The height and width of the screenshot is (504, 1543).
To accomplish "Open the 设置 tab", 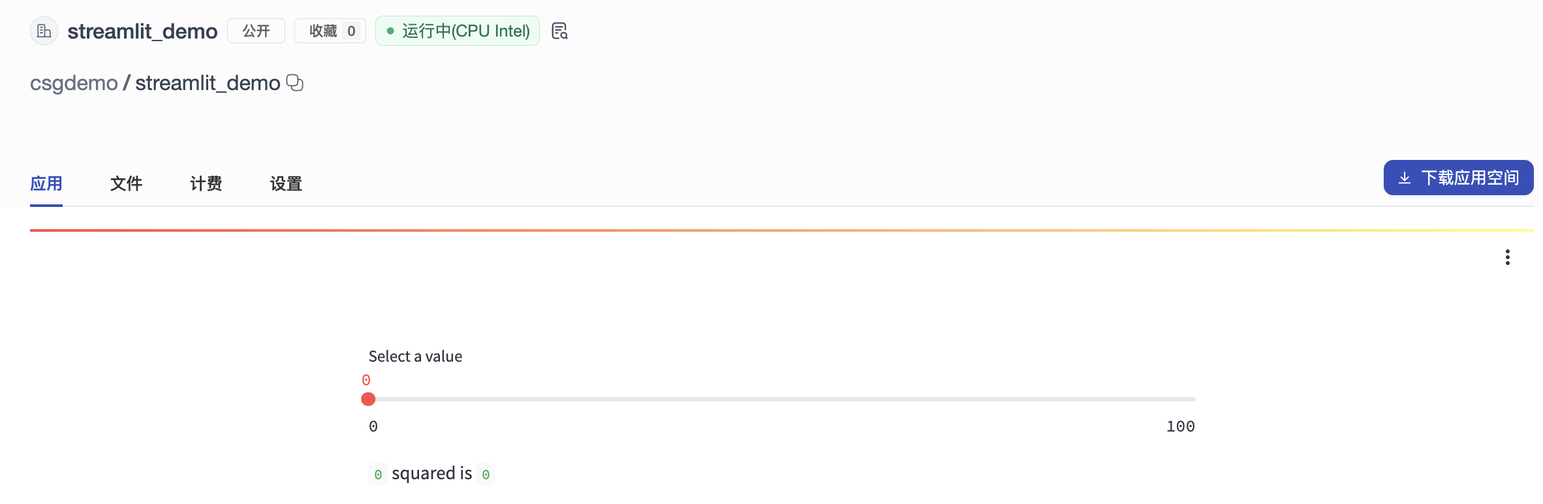I will [286, 183].
